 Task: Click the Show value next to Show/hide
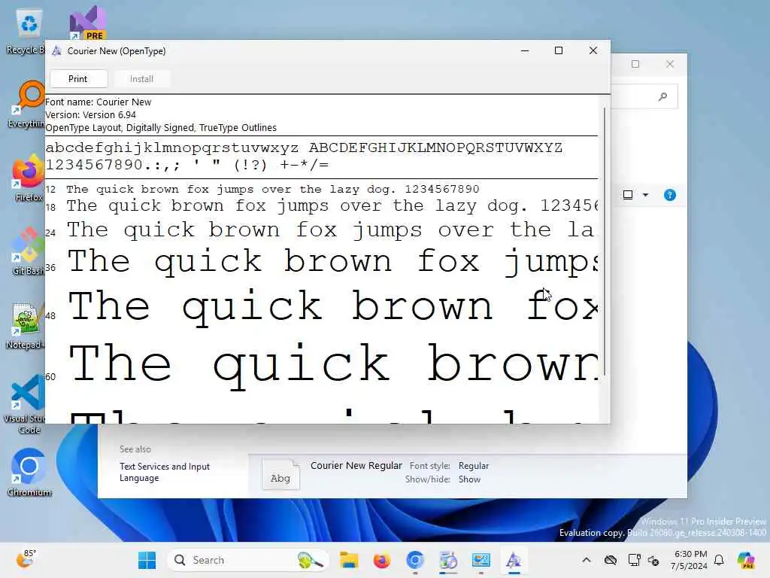coord(469,479)
